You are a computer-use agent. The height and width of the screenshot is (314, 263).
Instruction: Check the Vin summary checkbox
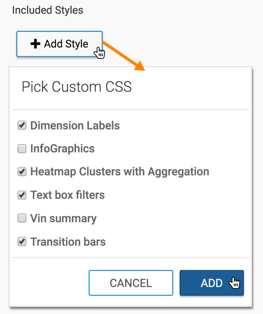pos(22,218)
